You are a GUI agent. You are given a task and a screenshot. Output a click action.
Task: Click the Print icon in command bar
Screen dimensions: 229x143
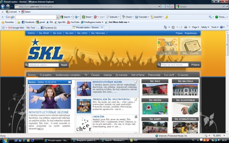click(x=185, y=27)
